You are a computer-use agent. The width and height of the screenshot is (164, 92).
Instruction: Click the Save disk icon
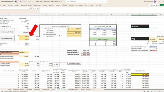coord(20,2)
